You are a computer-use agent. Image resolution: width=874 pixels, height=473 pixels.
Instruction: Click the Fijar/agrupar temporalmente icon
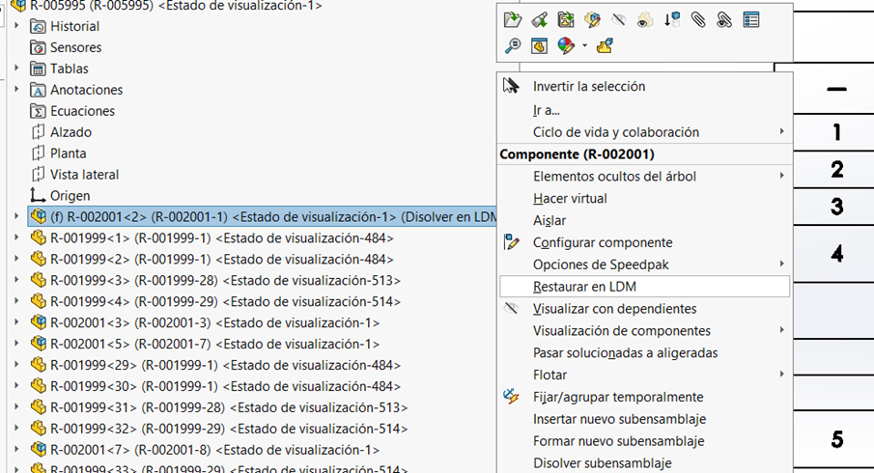(511, 397)
